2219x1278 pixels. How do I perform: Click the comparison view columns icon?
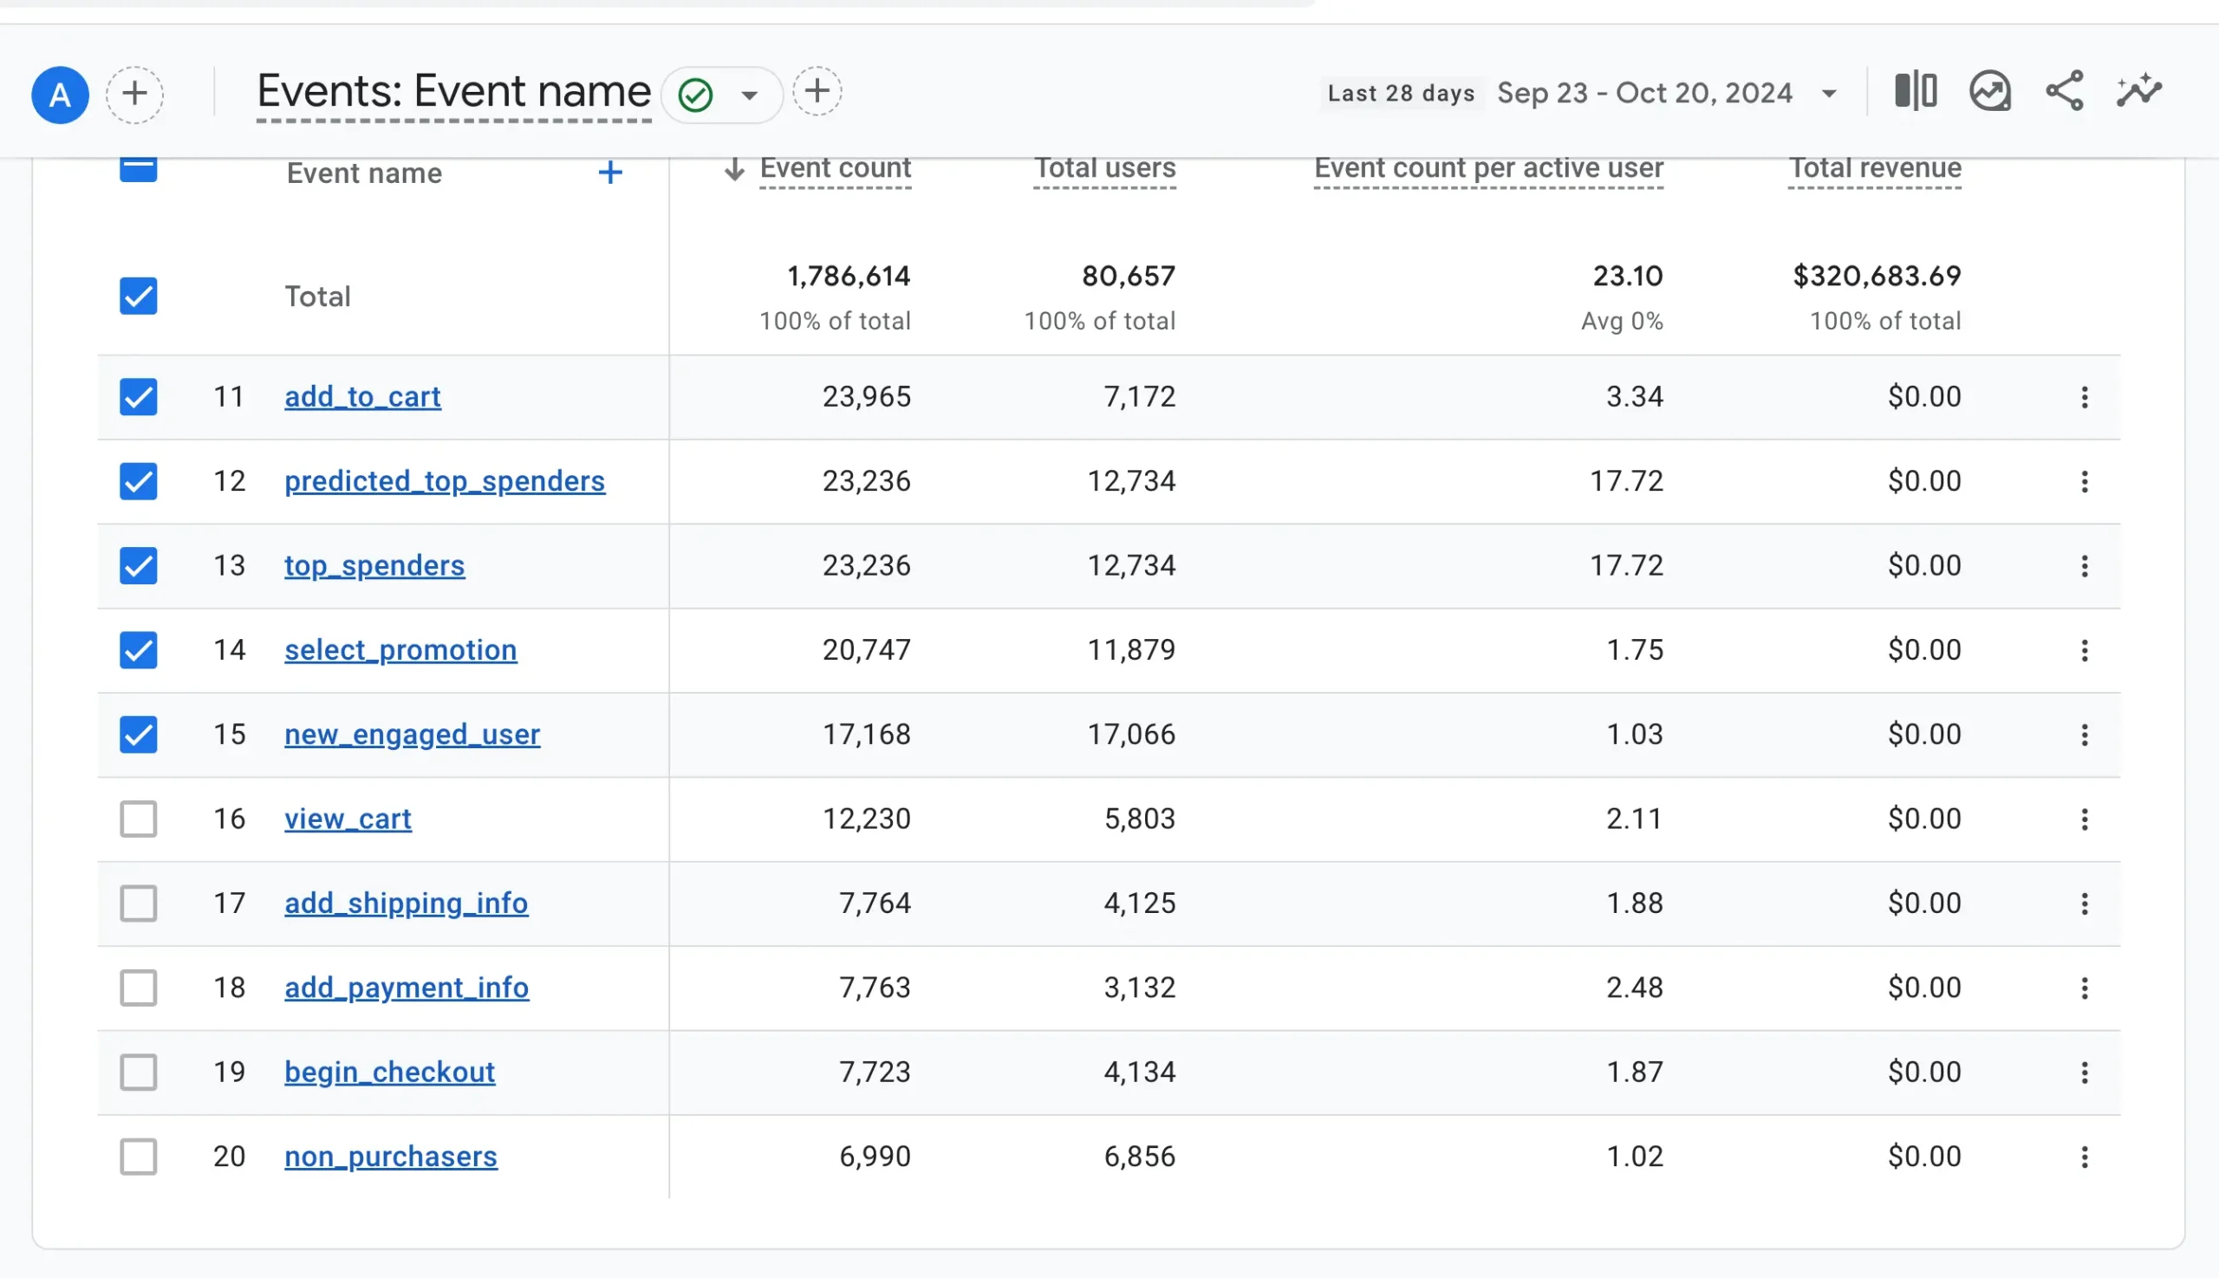coord(1916,91)
